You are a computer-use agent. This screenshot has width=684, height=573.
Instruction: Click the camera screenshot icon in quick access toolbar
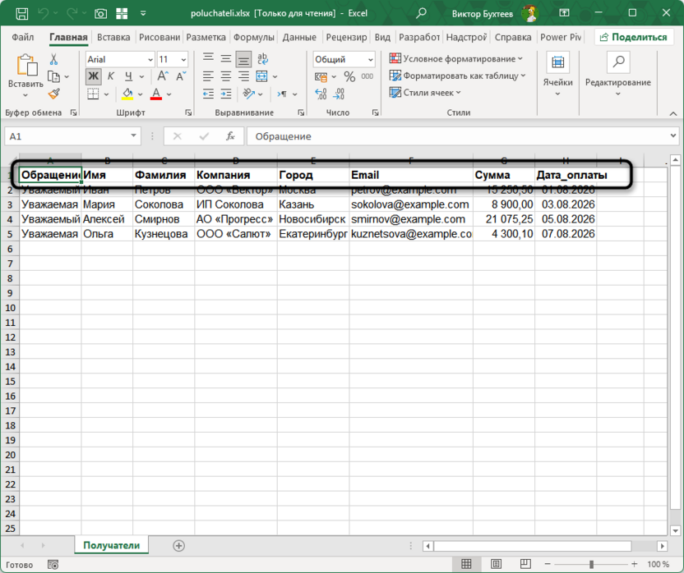[101, 13]
